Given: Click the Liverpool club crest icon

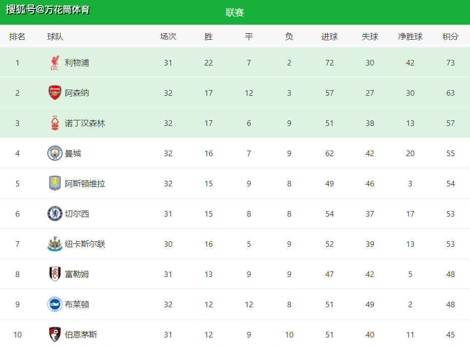Looking at the screenshot, I should tap(54, 63).
